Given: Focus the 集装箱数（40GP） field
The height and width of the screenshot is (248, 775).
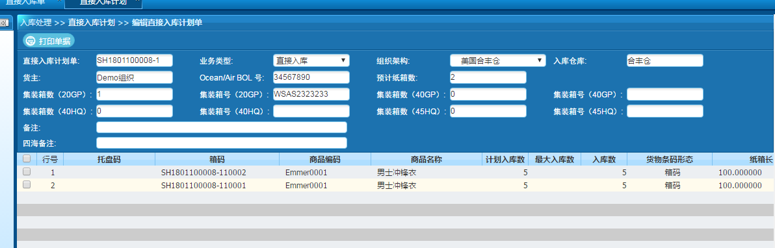Looking at the screenshot, I should coord(488,94).
